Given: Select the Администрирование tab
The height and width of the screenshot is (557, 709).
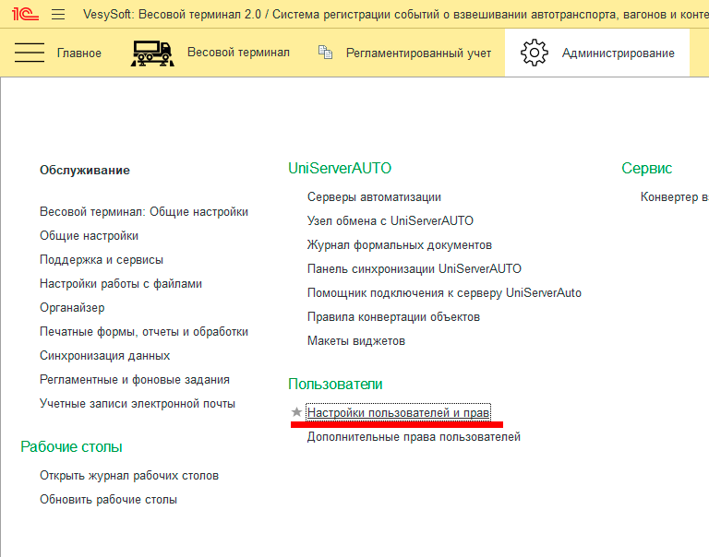Looking at the screenshot, I should click(618, 53).
